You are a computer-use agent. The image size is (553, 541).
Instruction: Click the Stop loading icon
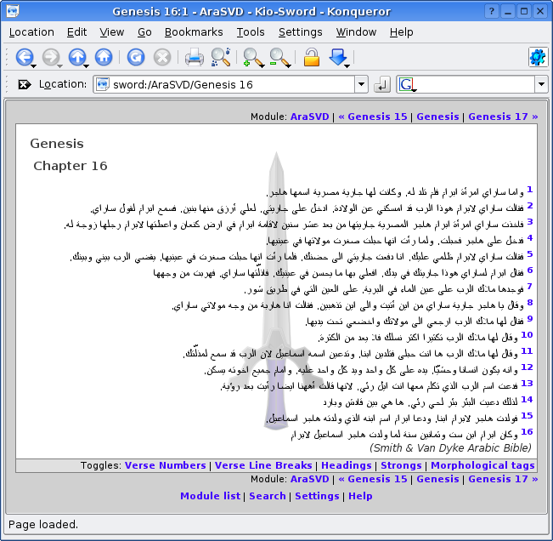(x=162, y=57)
